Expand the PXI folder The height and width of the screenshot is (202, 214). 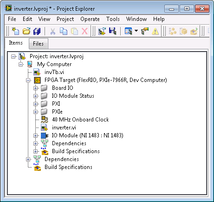click(36, 104)
